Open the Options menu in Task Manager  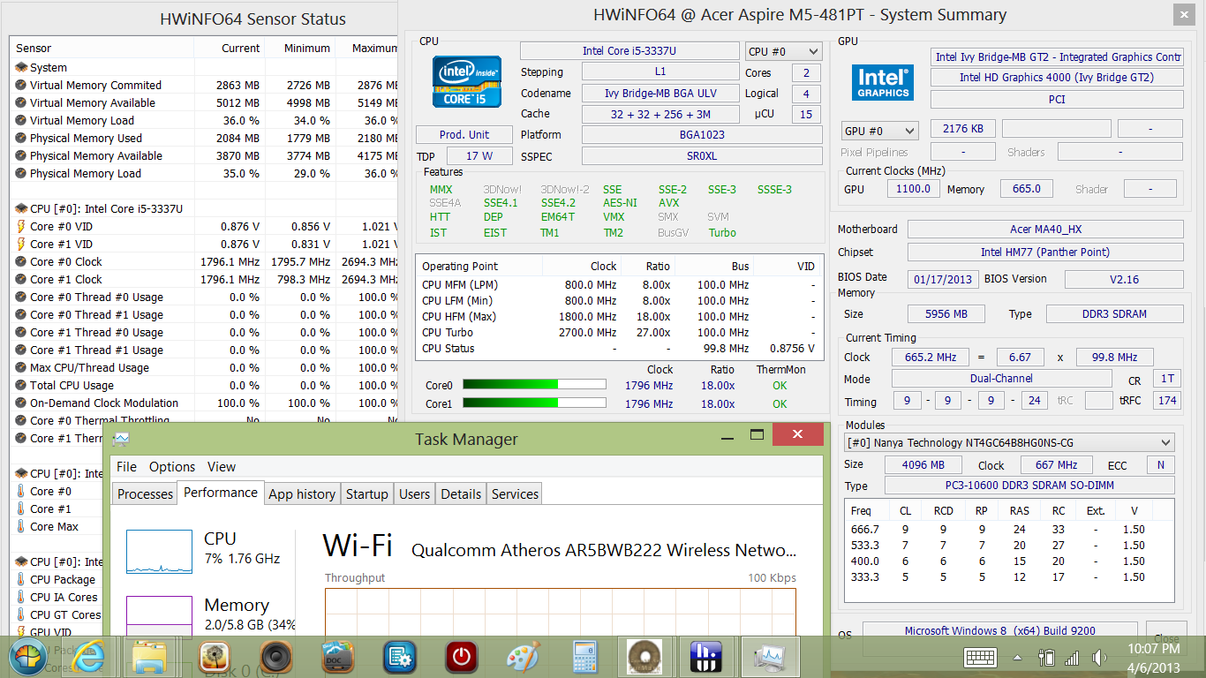pos(172,467)
